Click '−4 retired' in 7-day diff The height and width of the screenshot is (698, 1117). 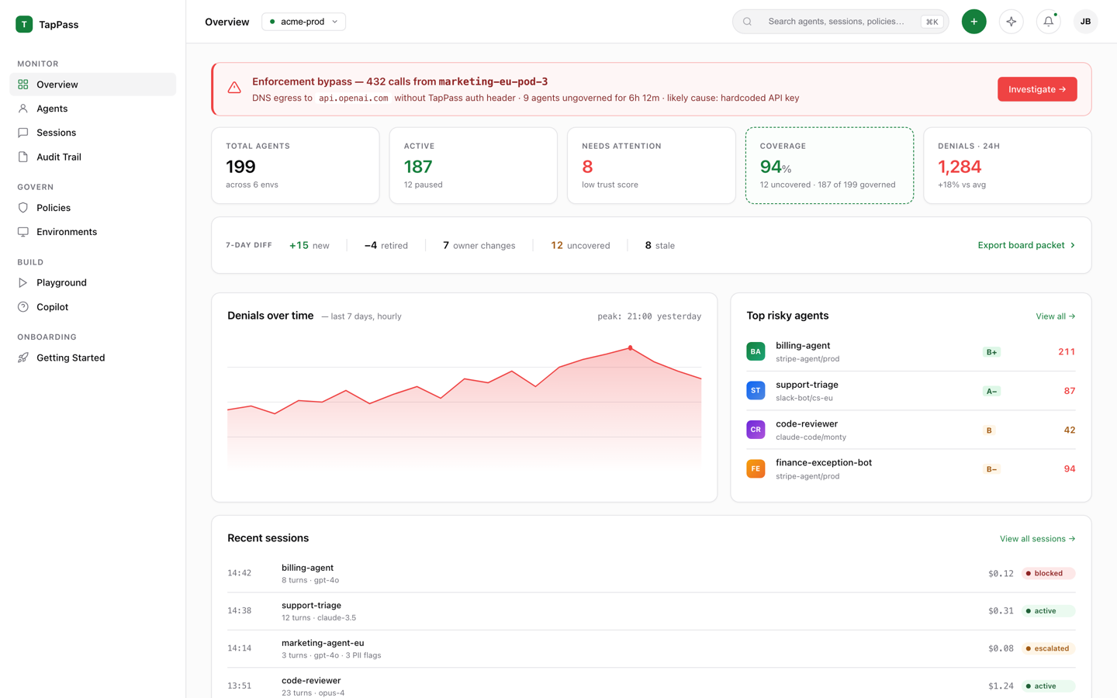click(x=386, y=245)
